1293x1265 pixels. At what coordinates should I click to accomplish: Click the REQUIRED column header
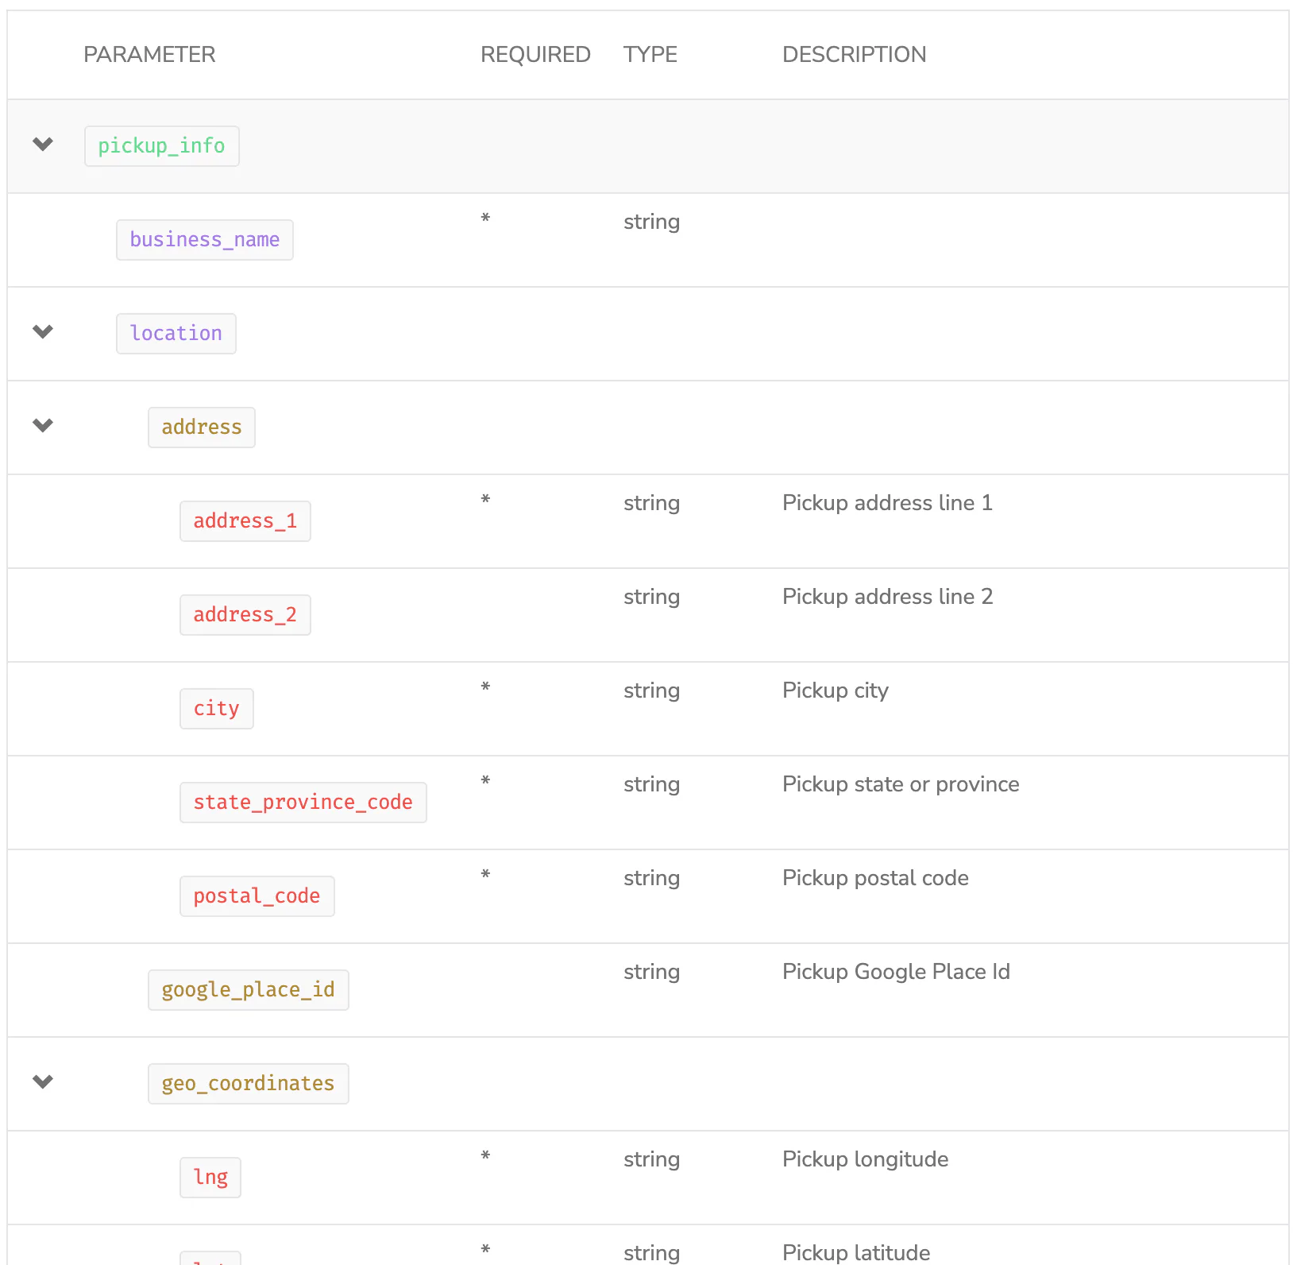point(535,54)
